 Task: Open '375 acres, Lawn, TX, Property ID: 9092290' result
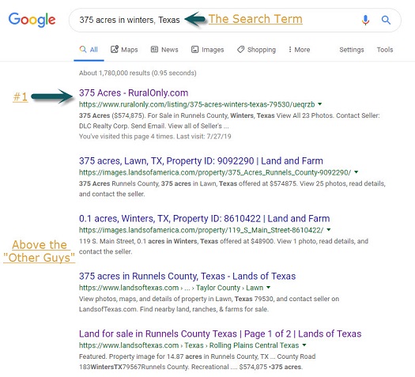click(201, 161)
